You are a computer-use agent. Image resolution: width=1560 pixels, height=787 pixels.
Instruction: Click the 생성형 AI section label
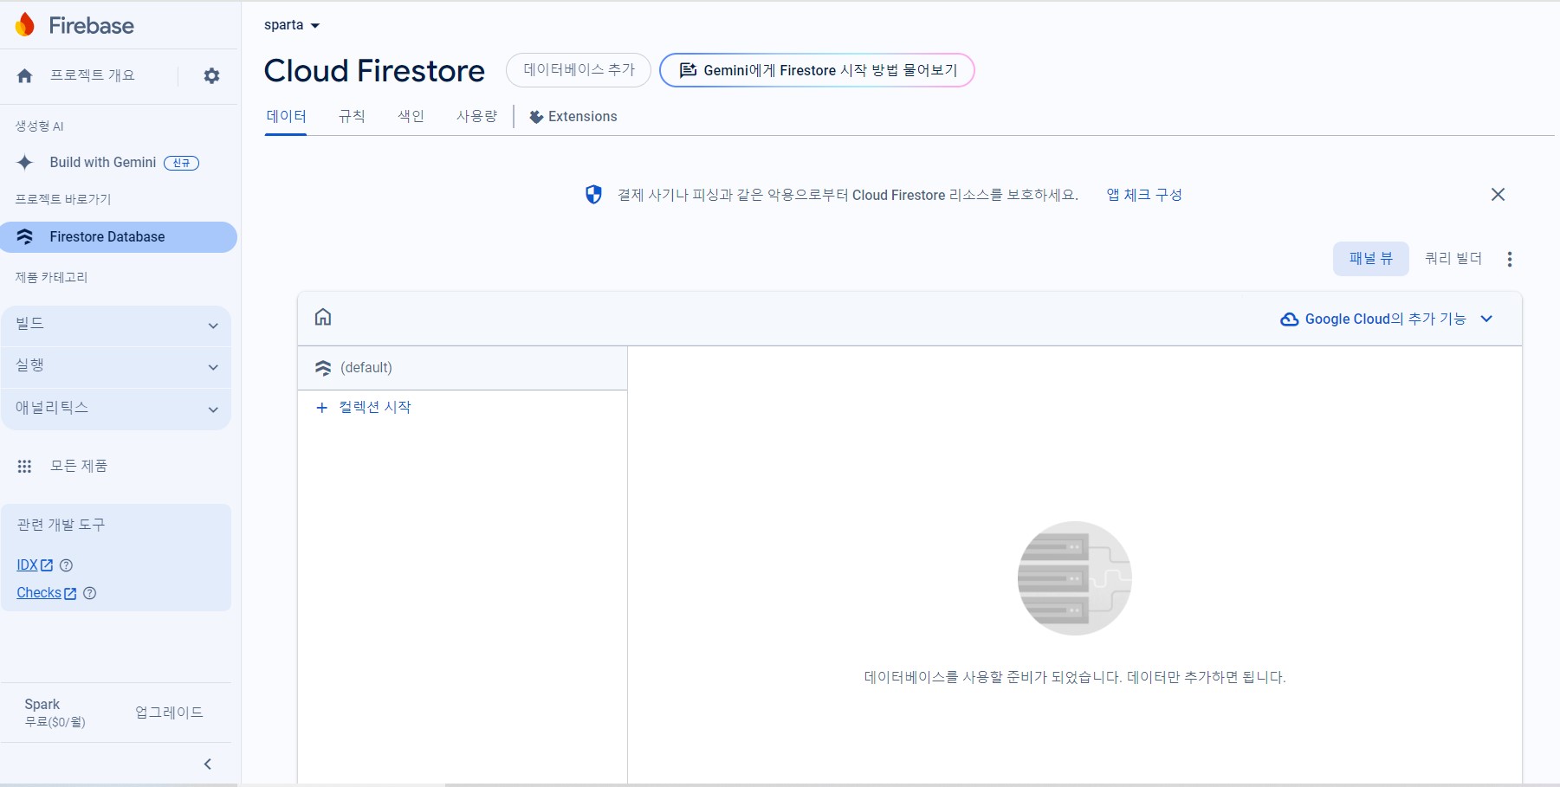click(40, 126)
